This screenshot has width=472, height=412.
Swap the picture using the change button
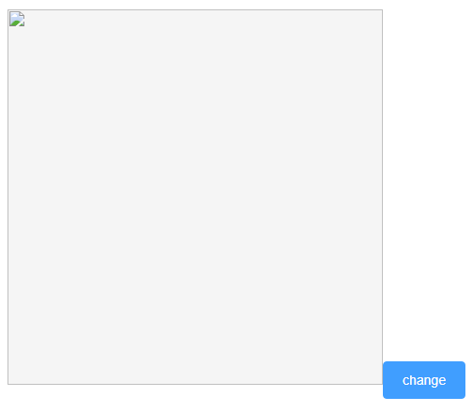(x=424, y=380)
